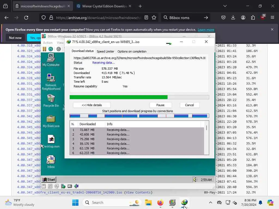Bookmark this page with the star
The image size is (279, 209).
coord(154,18)
